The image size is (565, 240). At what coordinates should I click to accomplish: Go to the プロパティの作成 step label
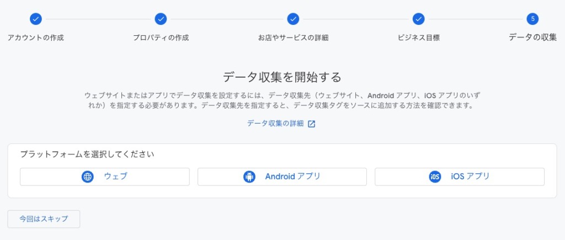tap(161, 38)
